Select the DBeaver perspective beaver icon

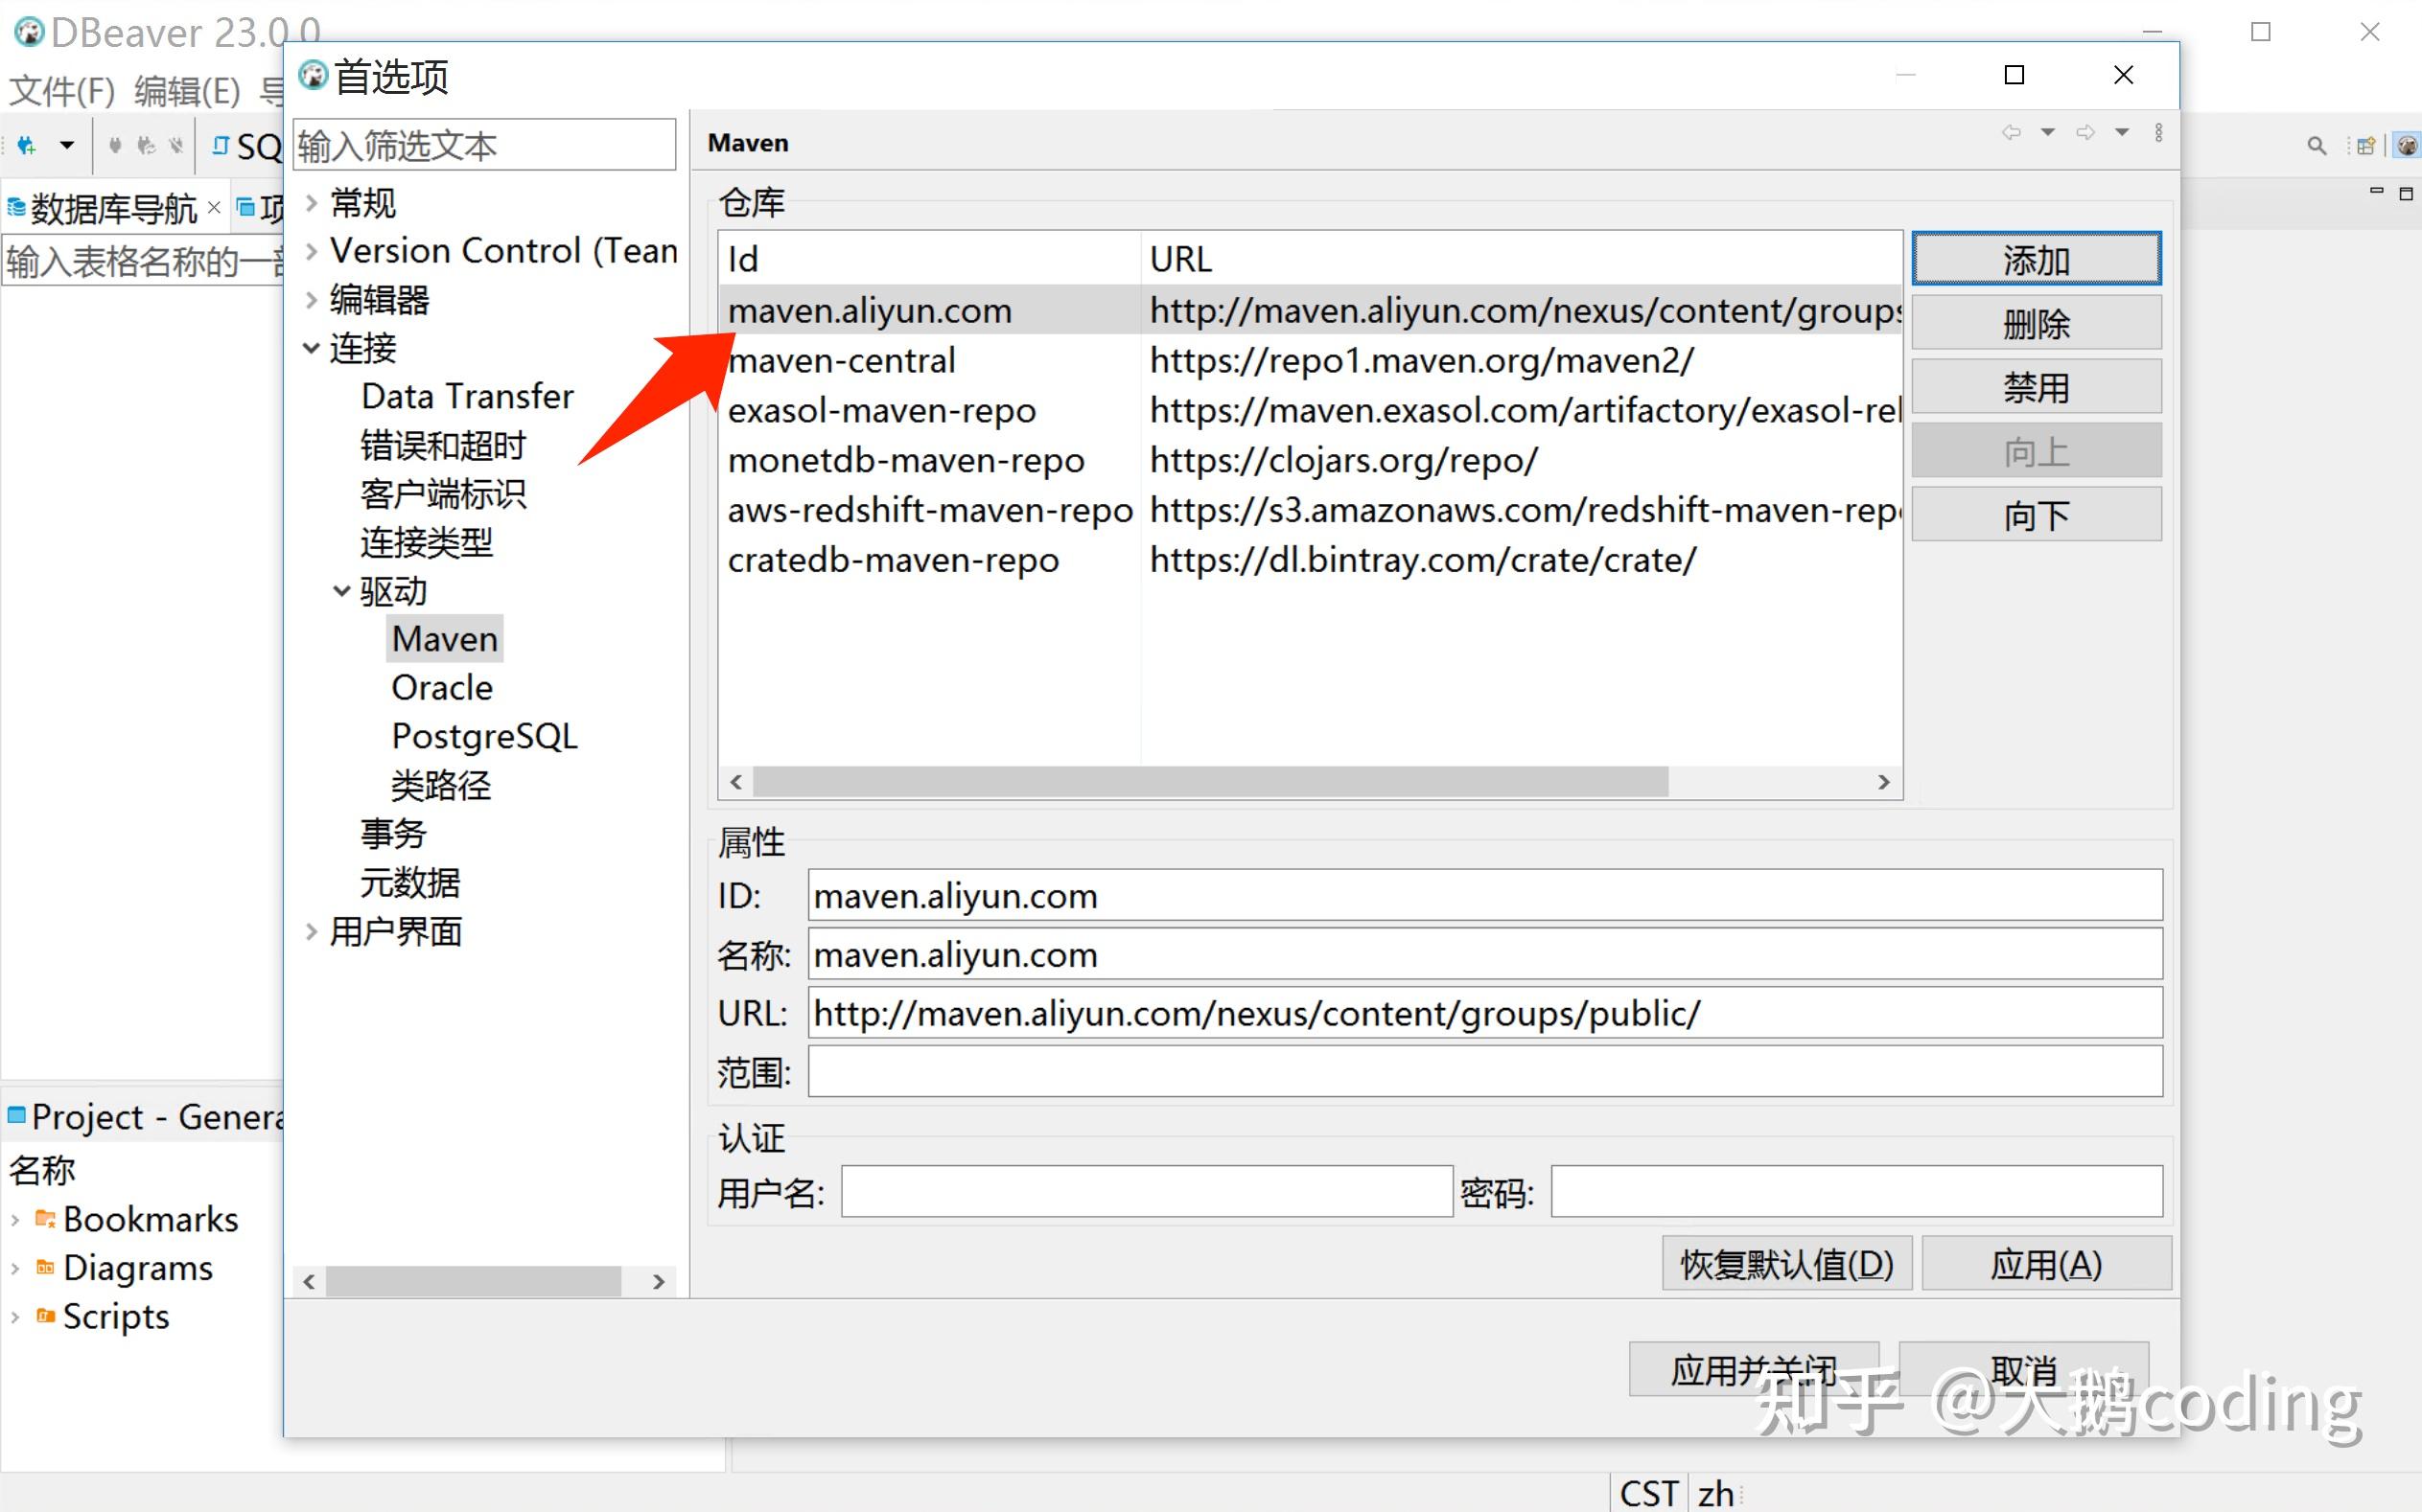[2407, 146]
